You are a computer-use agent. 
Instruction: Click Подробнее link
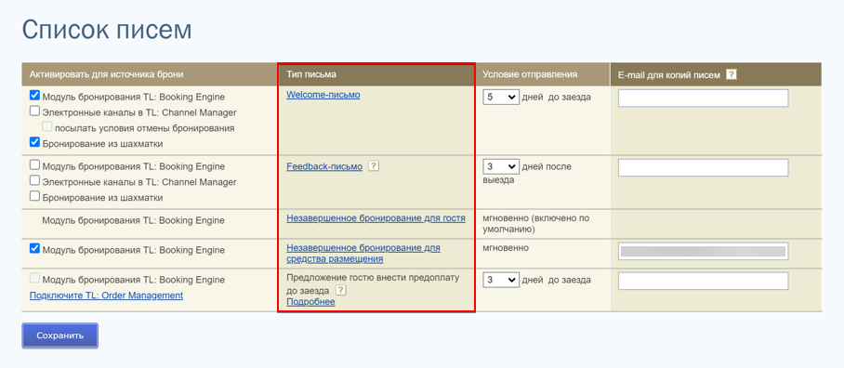[310, 302]
